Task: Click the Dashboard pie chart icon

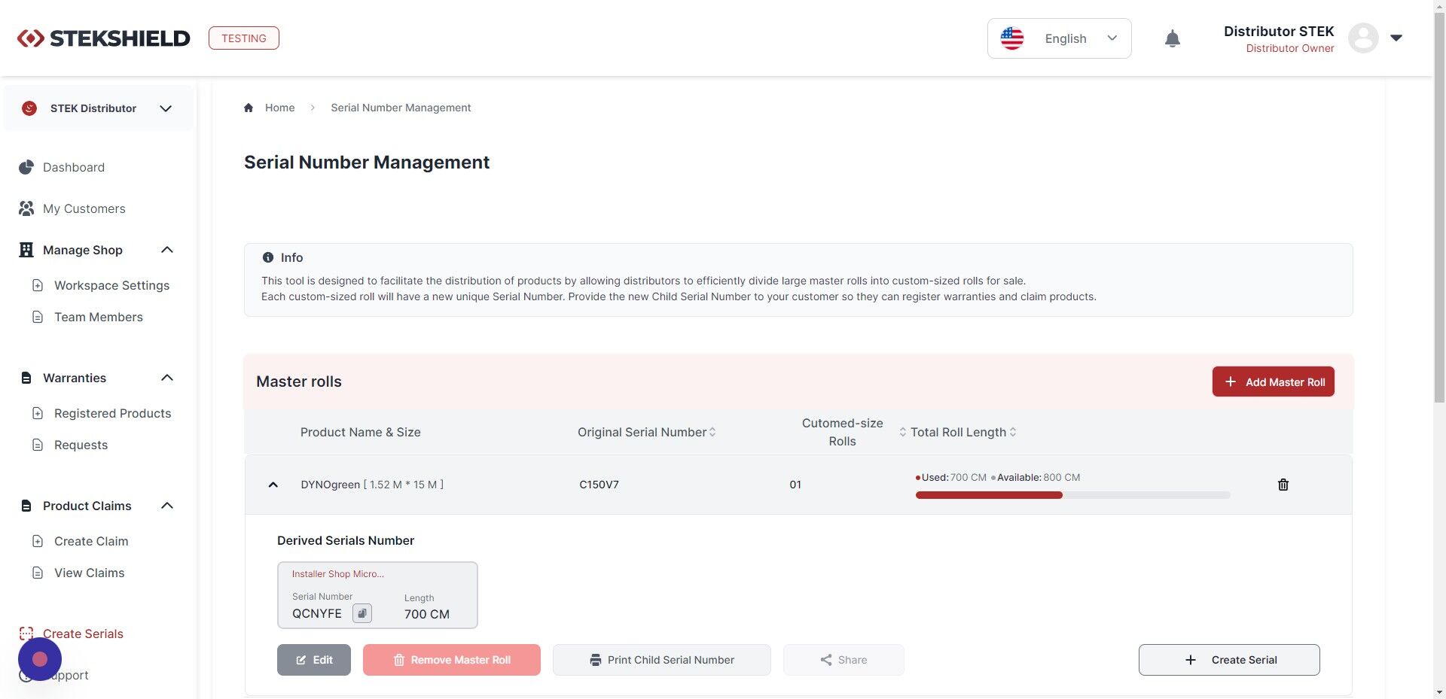Action: [26, 167]
